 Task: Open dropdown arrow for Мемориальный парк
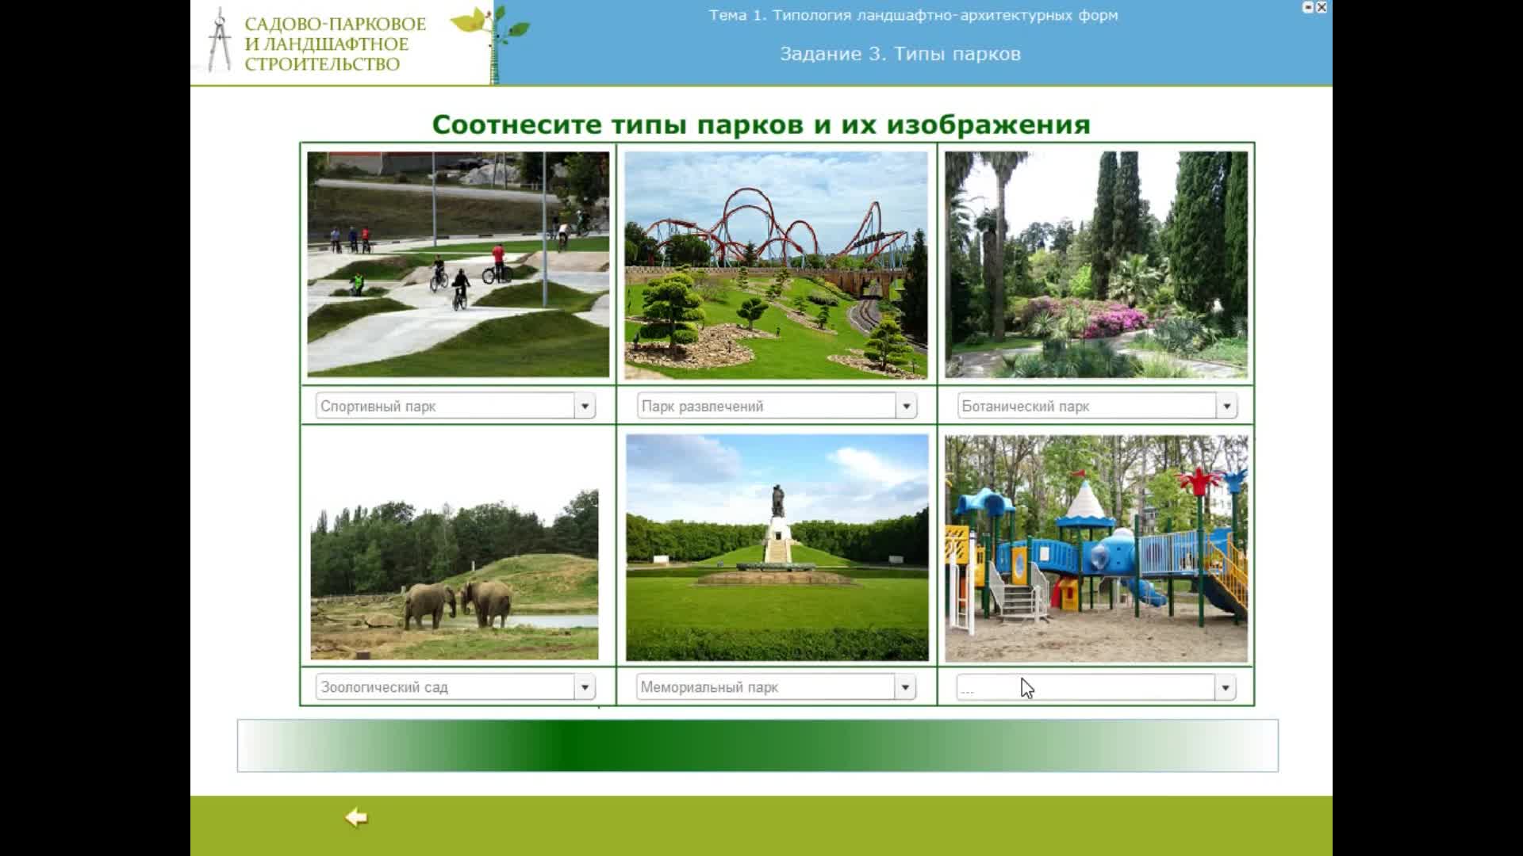905,687
